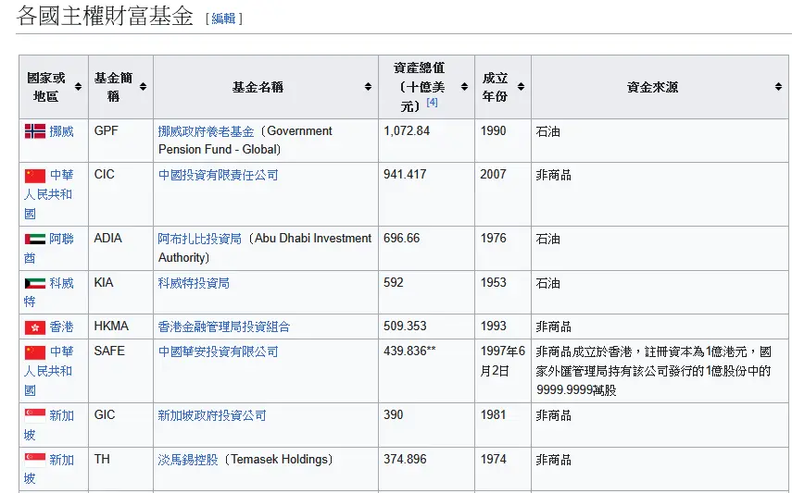Image resolution: width=792 pixels, height=493 pixels.
Task: Click founding year 1981
Action: click(x=493, y=414)
